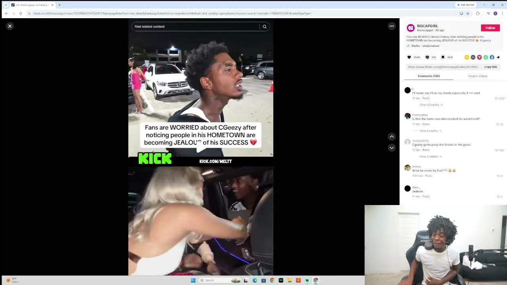
Task: Open Microsoft Edge from the taskbar
Action: tap(255, 280)
